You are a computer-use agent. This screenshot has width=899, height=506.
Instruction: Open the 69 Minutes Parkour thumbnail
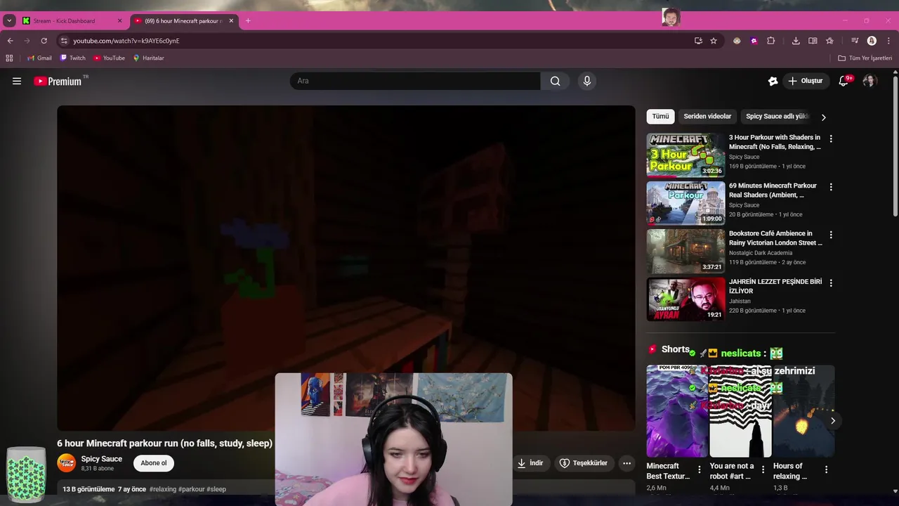[685, 202]
